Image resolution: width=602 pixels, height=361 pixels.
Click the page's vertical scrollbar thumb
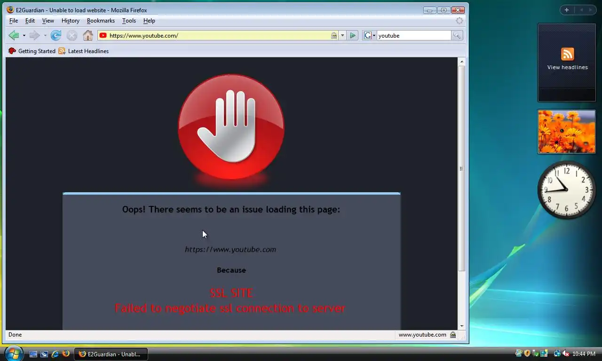point(461,168)
